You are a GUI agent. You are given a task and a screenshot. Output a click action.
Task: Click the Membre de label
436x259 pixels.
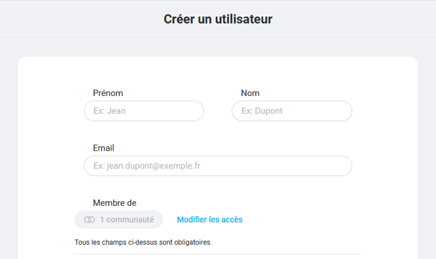click(115, 203)
